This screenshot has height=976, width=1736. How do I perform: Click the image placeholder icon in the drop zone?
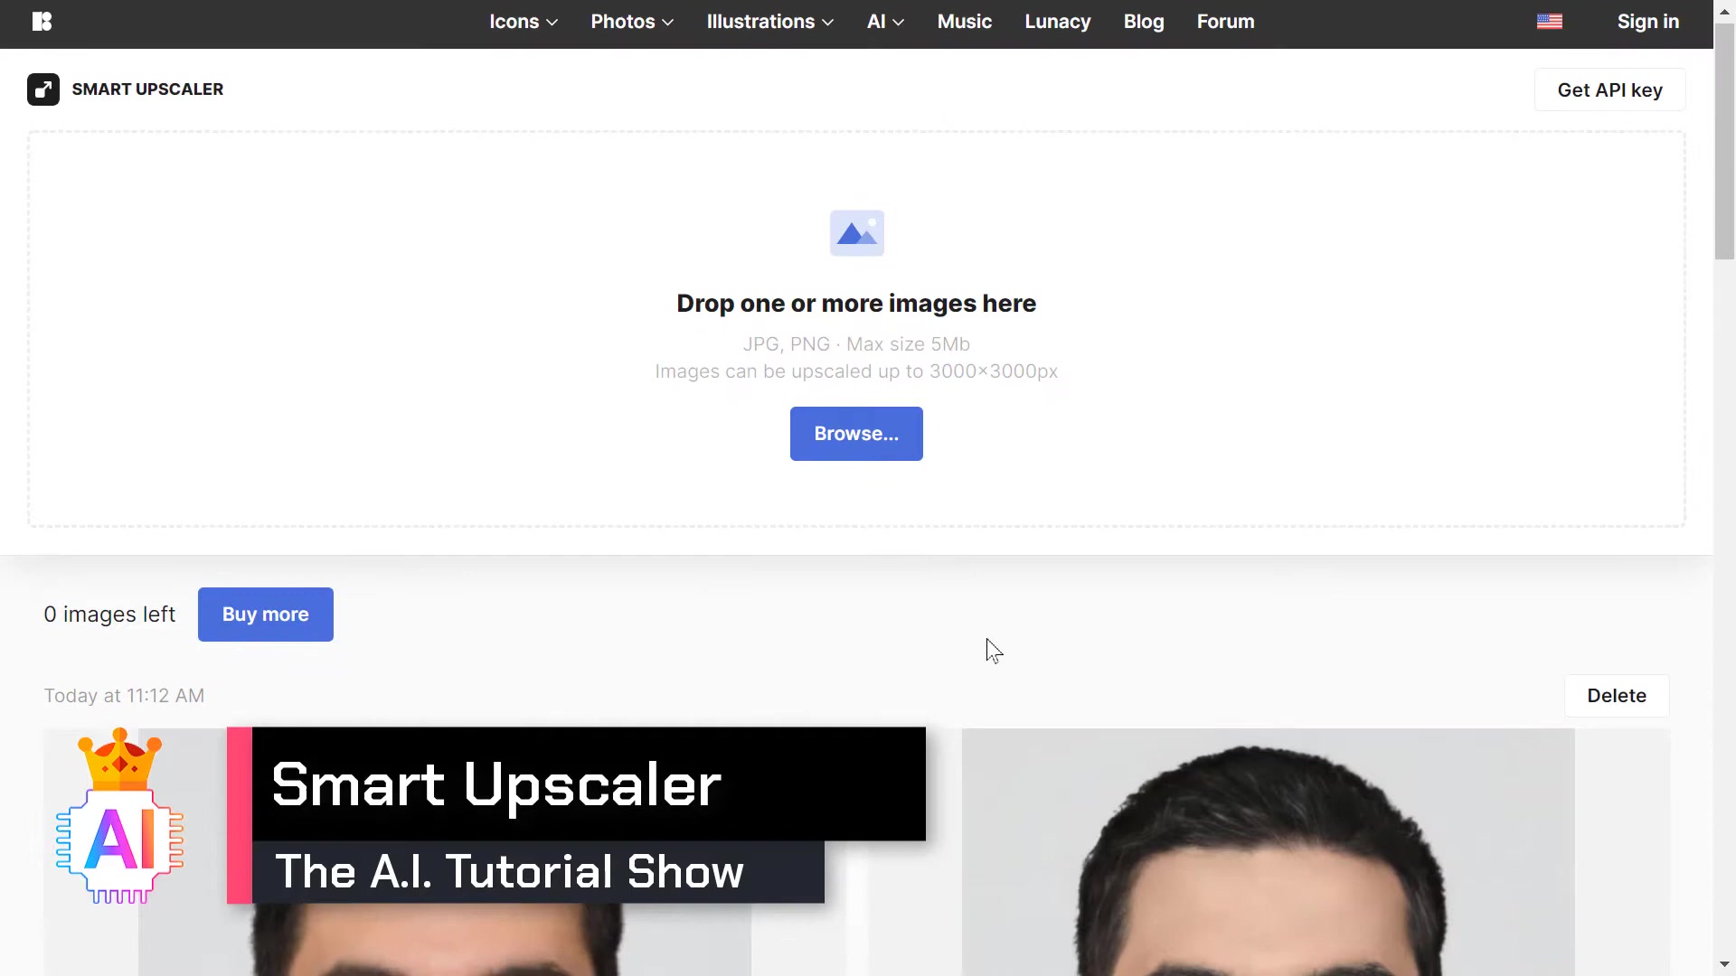(x=857, y=233)
